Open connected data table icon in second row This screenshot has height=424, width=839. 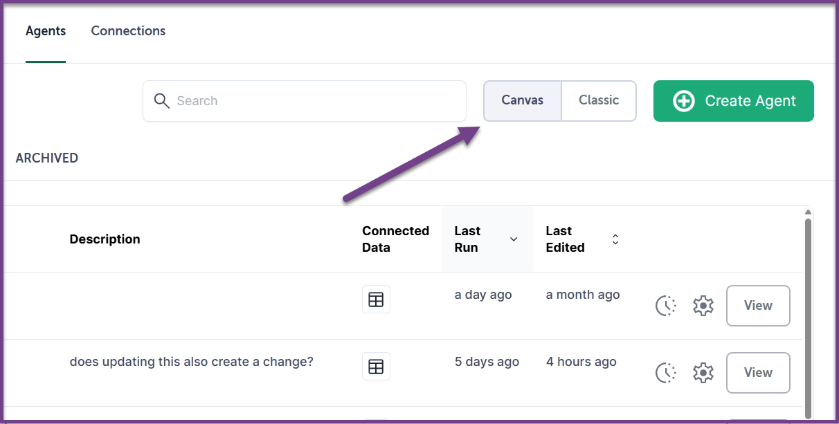point(376,367)
